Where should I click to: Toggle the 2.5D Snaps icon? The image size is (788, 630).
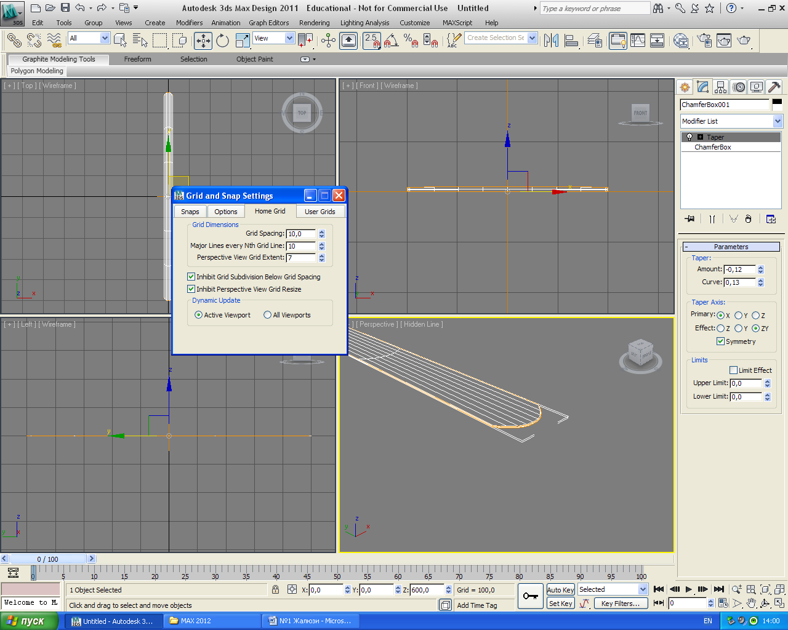tap(372, 41)
